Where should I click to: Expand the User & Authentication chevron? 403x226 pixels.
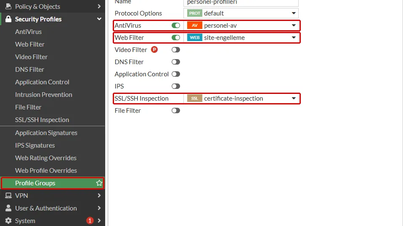click(99, 208)
